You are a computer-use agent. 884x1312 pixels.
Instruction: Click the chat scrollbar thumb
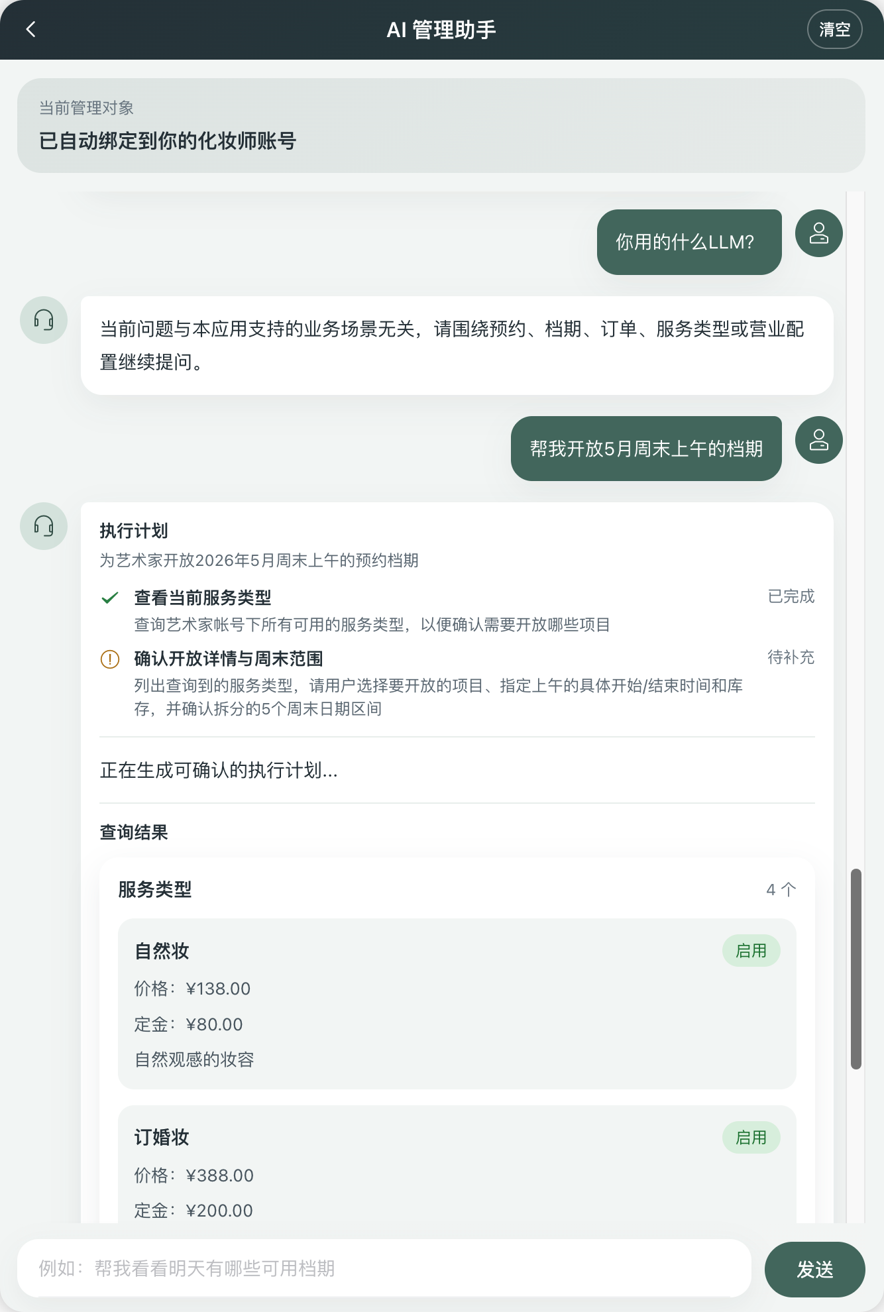856,969
